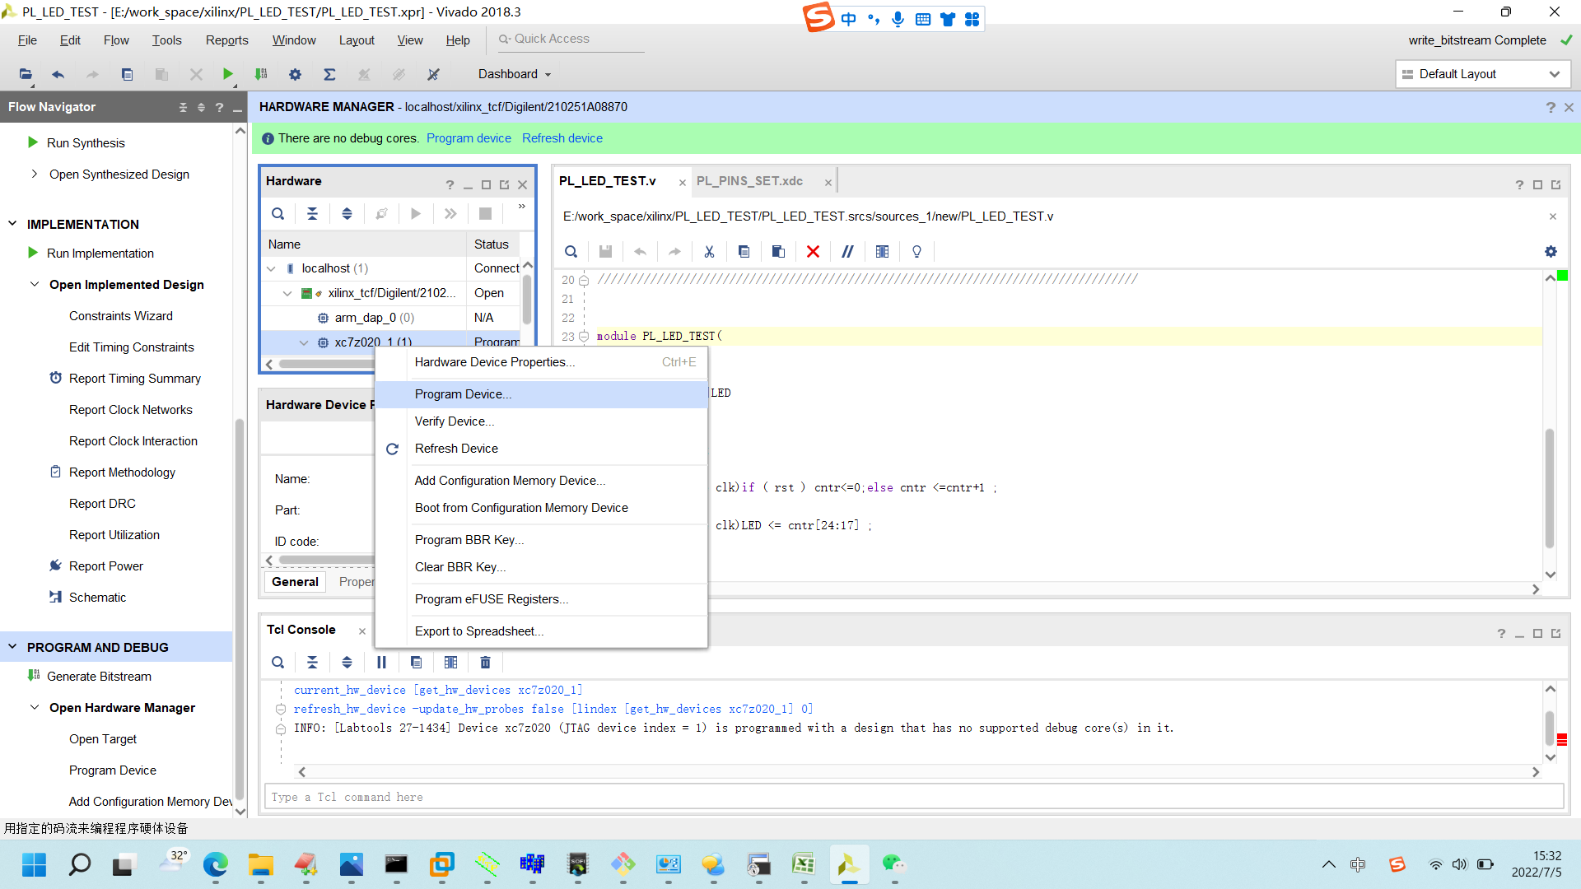Select Program Device from context menu
1581x889 pixels.
click(x=463, y=394)
